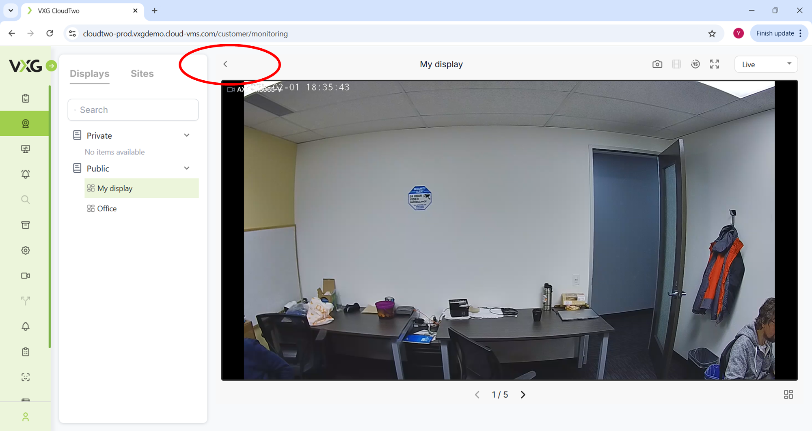Image resolution: width=812 pixels, height=431 pixels.
Task: Open the settings gear in sidebar
Action: pyautogui.click(x=26, y=250)
